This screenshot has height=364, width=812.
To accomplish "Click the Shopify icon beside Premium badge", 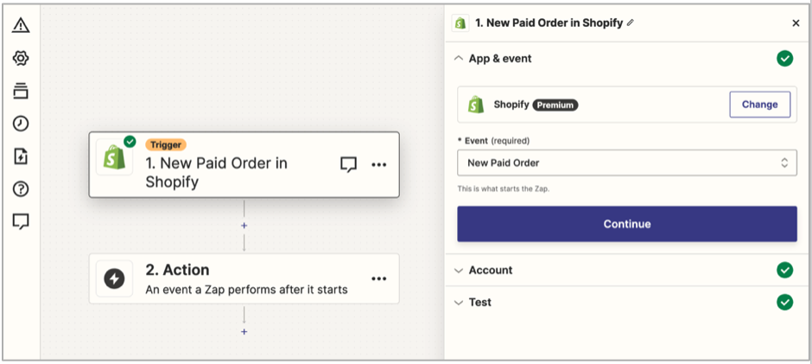I will pos(476,105).
